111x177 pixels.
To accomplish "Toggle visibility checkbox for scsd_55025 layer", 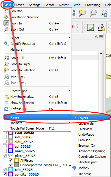I will (x=5, y=132).
